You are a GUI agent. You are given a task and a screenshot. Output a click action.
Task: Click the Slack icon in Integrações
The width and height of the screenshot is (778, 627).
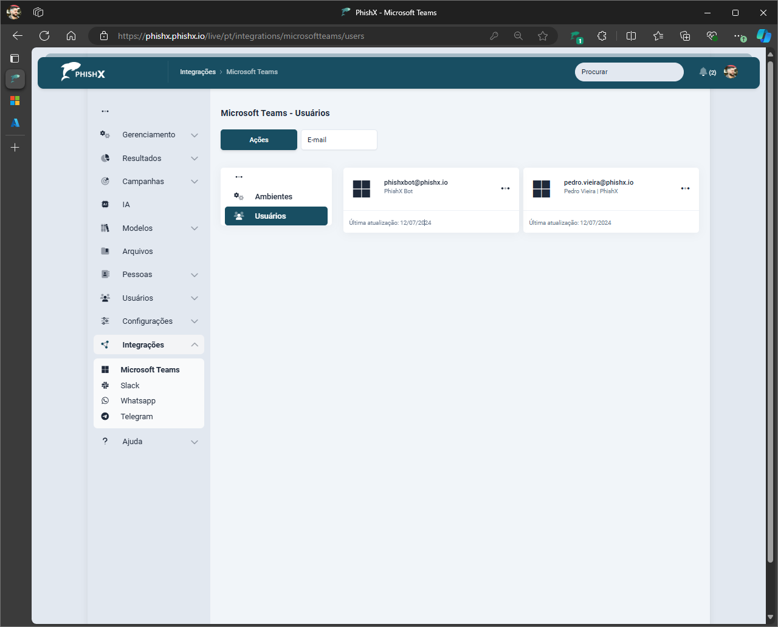[105, 385]
